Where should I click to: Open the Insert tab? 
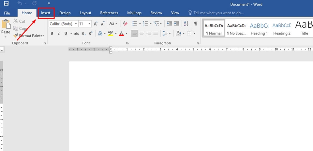pyautogui.click(x=46, y=13)
